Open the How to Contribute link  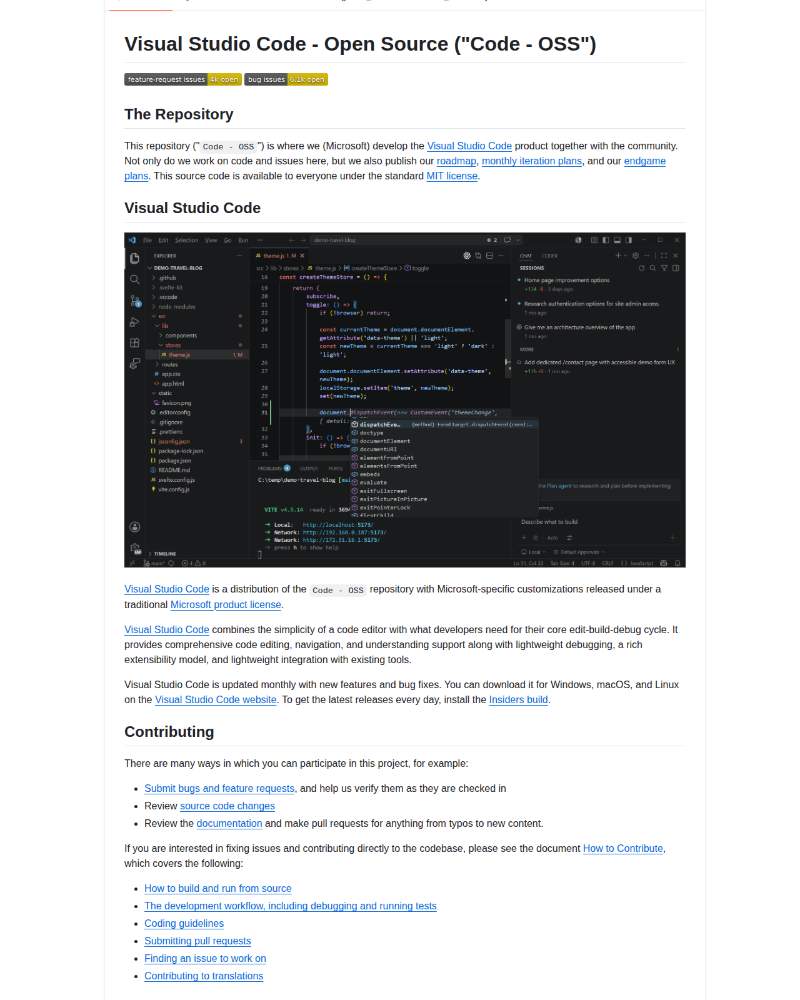[623, 848]
